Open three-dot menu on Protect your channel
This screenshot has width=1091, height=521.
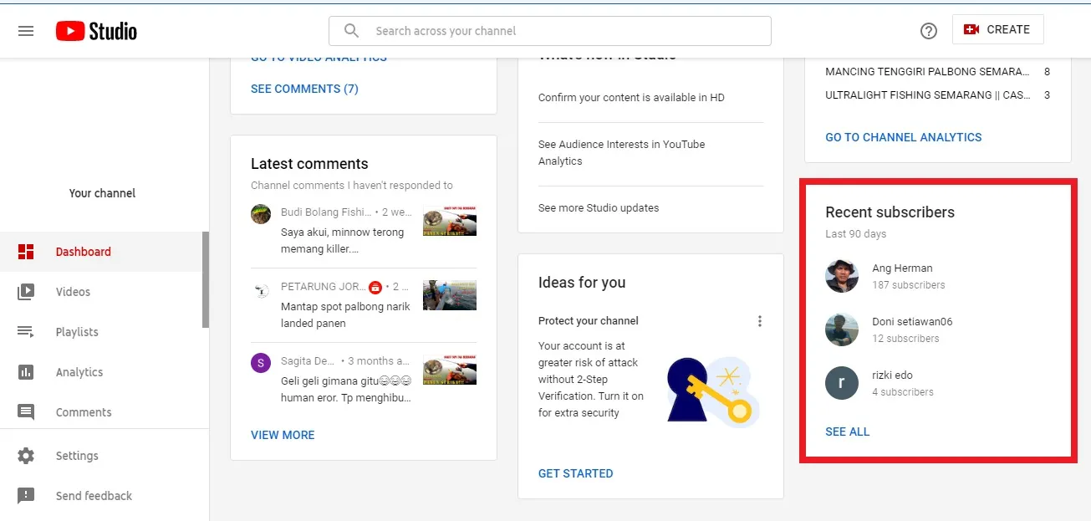[x=759, y=321]
